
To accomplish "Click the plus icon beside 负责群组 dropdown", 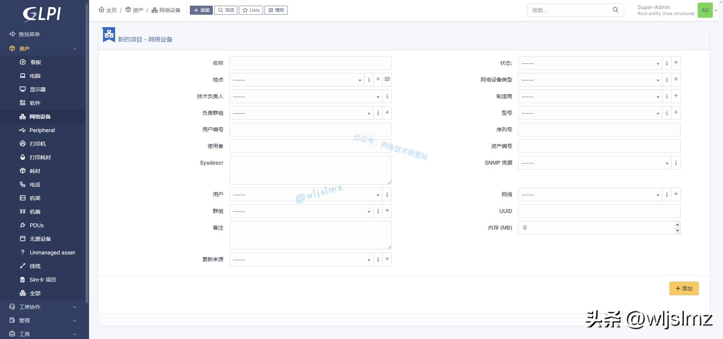I will click(x=387, y=113).
